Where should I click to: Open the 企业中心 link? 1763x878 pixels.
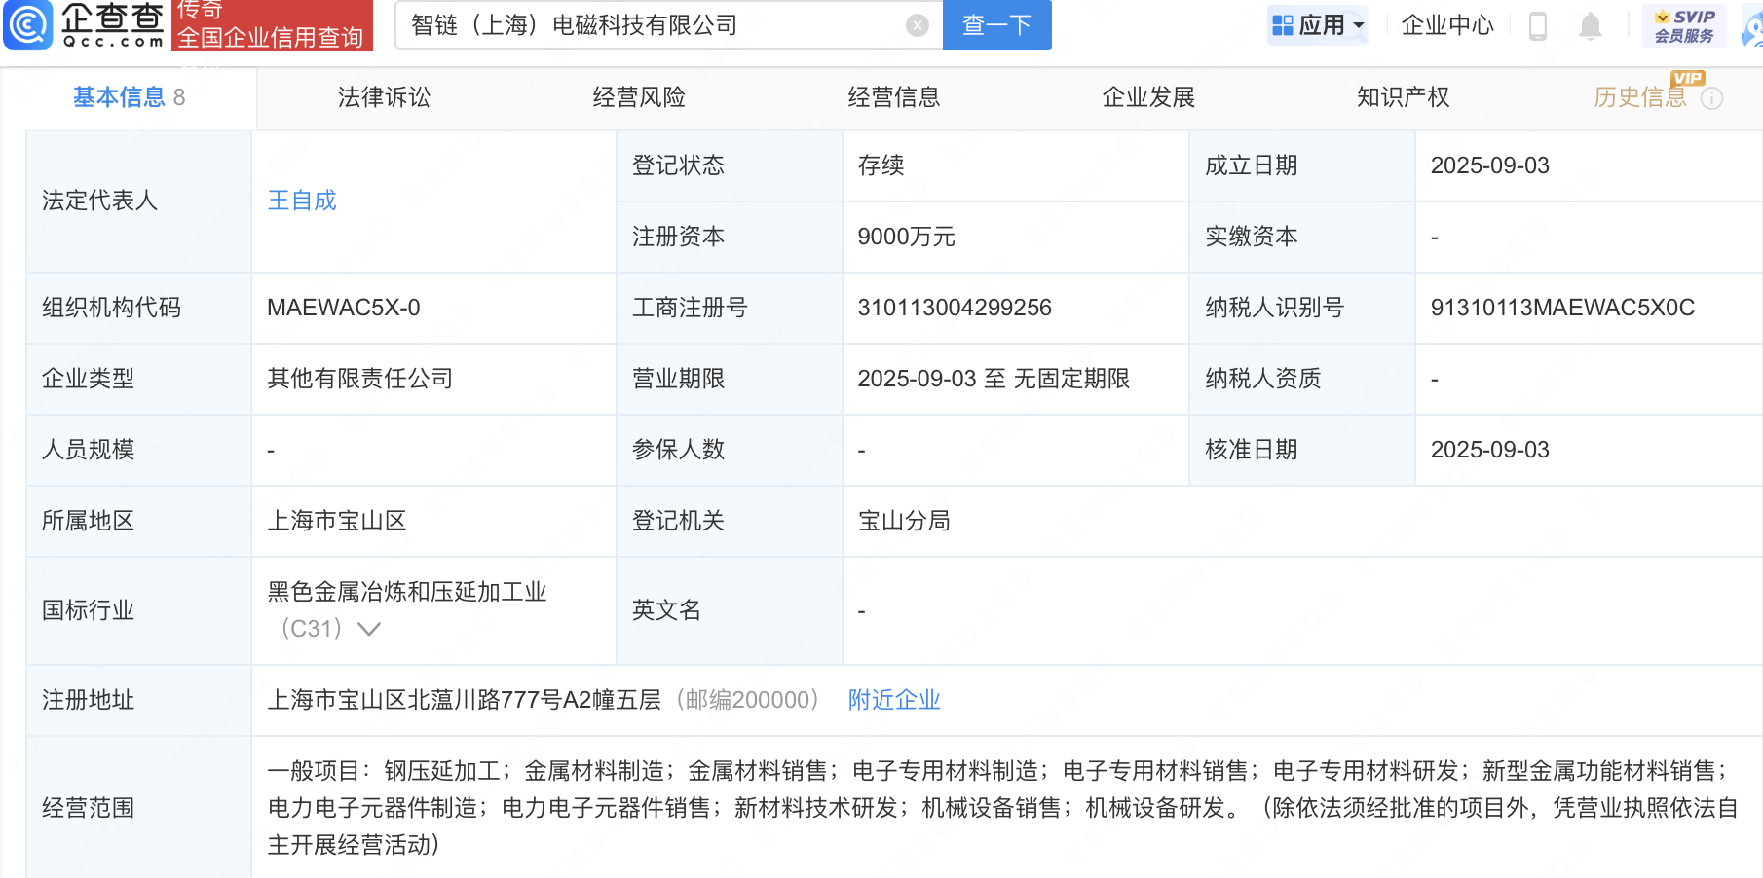tap(1447, 25)
